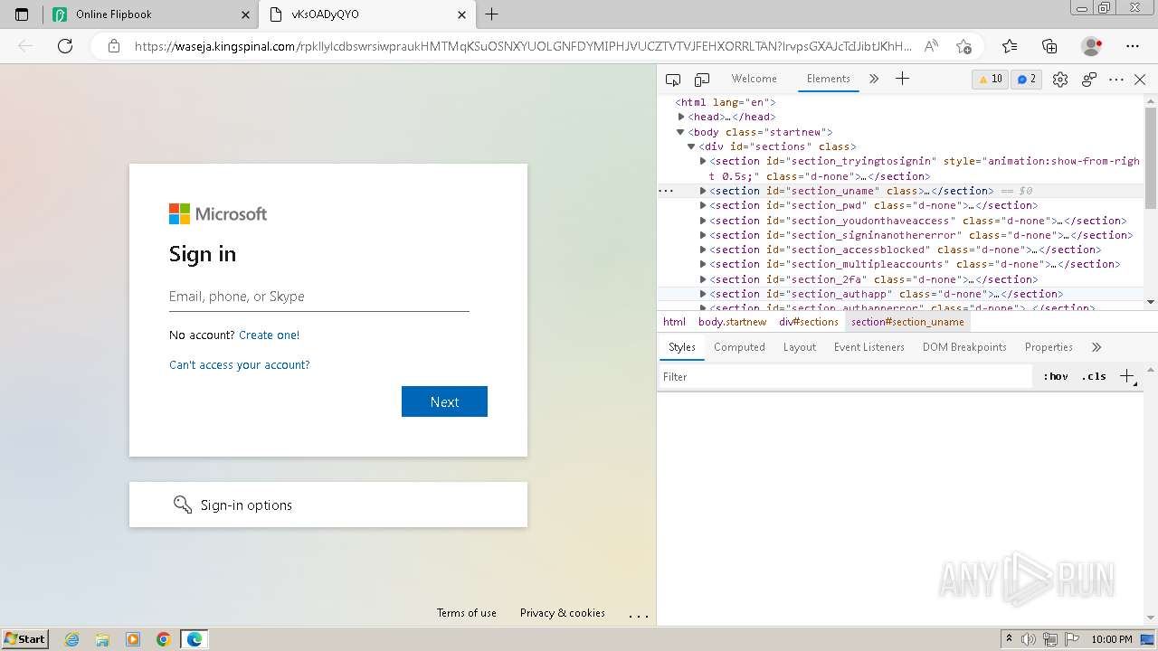Open the DOM Breakpoints tab
The image size is (1158, 651).
coord(964,347)
